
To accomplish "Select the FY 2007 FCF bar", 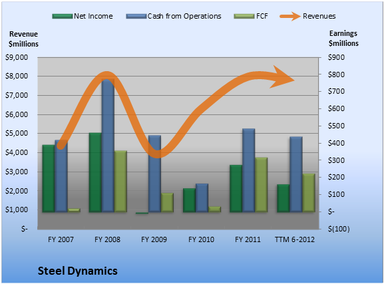I will click(74, 210).
